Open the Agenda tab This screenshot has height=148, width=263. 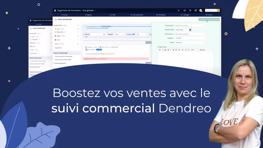click(x=88, y=15)
